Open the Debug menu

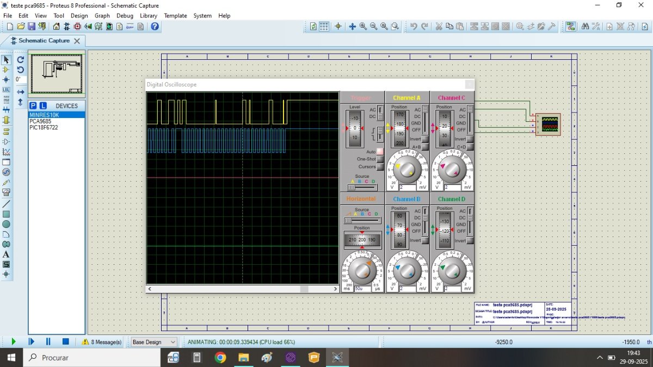(x=125, y=16)
